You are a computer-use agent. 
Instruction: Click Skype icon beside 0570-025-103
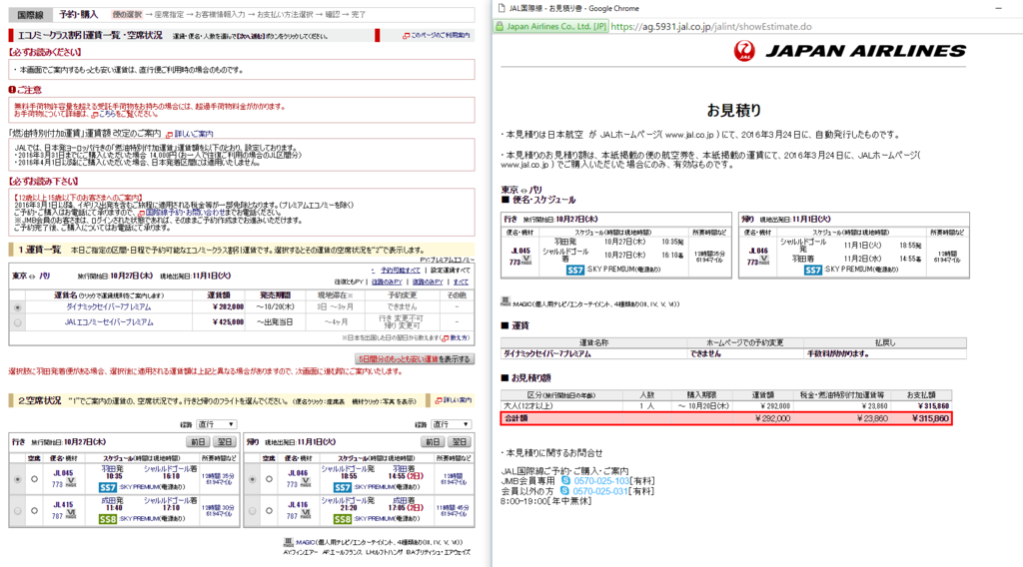(565, 481)
